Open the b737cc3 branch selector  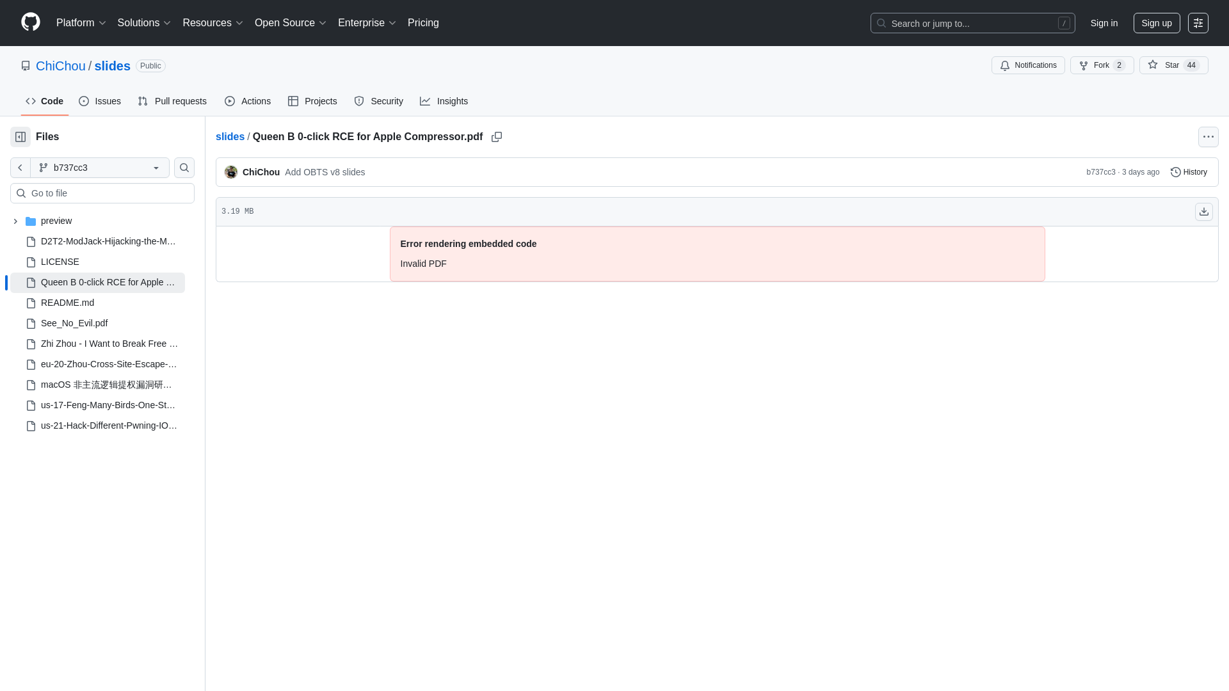point(100,168)
